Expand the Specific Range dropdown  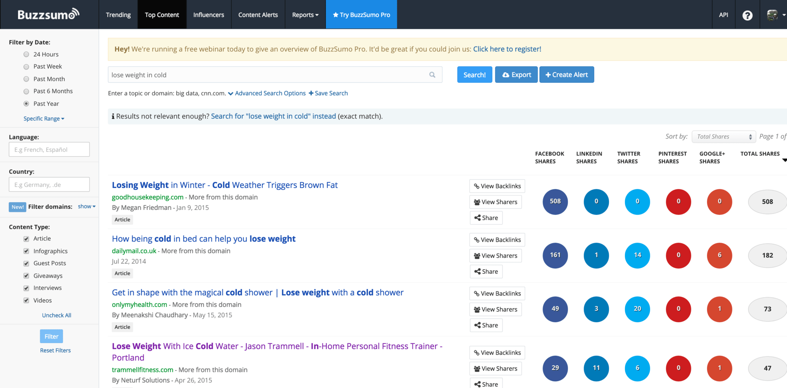pyautogui.click(x=44, y=118)
